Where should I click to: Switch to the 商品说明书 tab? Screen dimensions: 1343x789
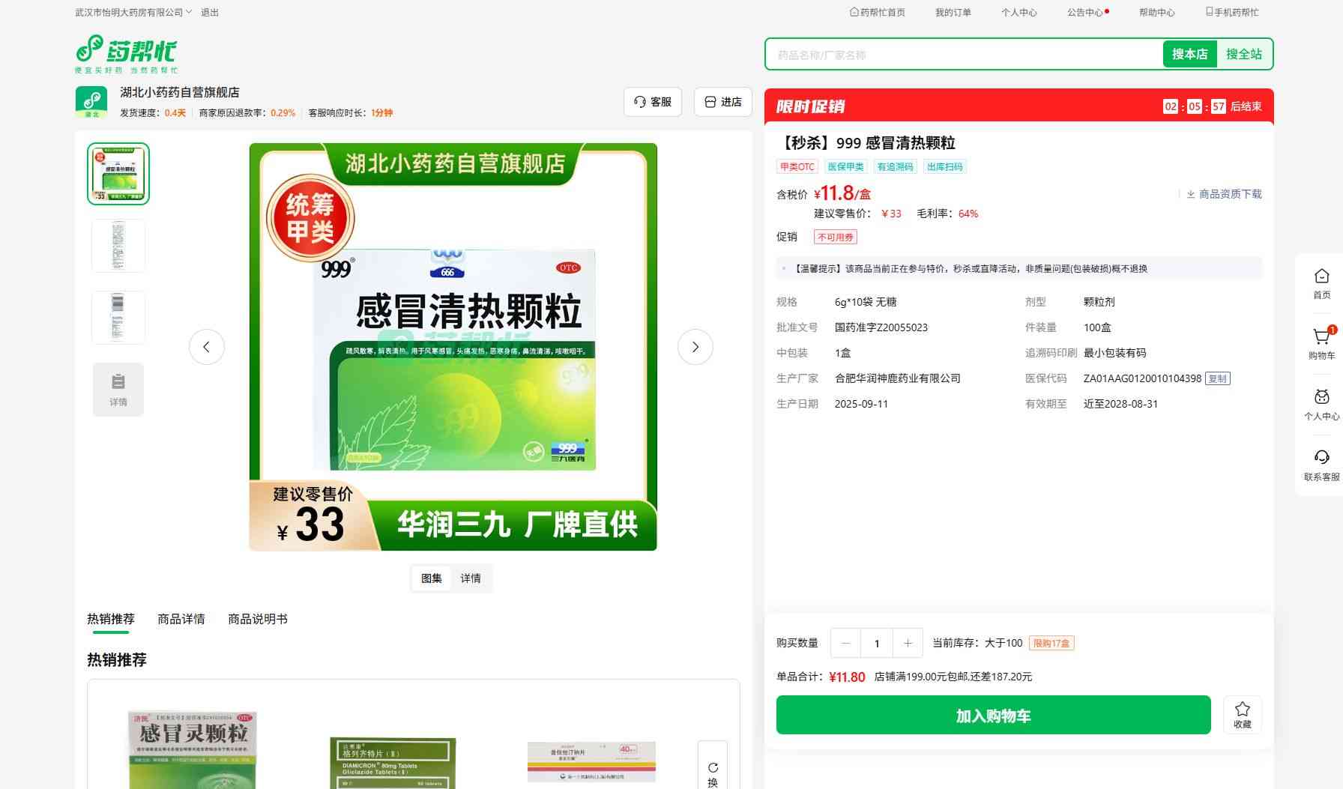(258, 619)
